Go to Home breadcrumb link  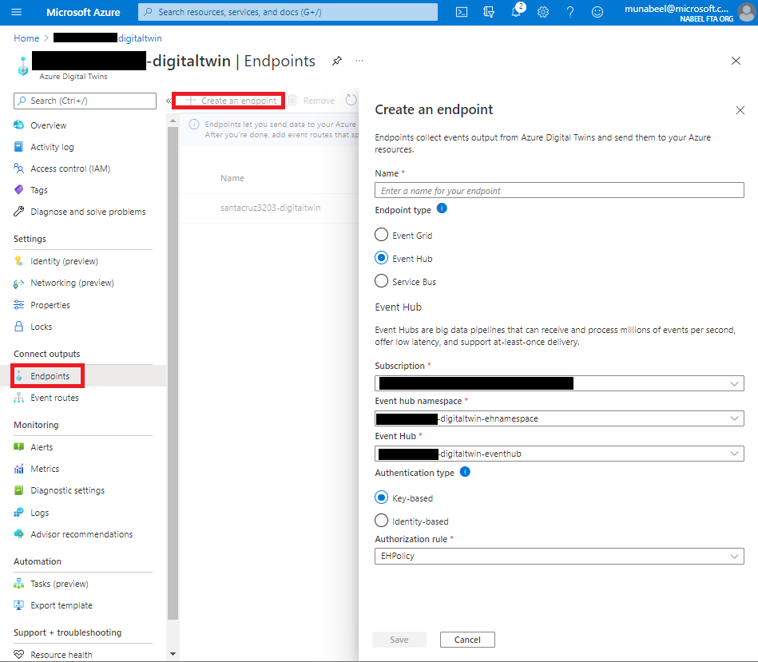click(x=26, y=38)
